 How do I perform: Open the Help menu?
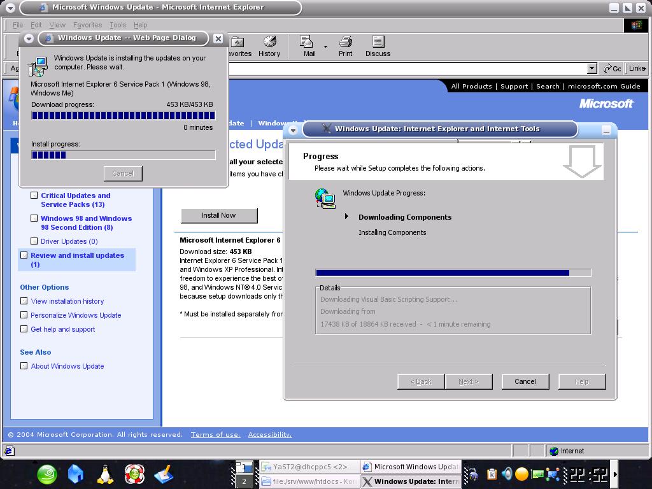[140, 25]
